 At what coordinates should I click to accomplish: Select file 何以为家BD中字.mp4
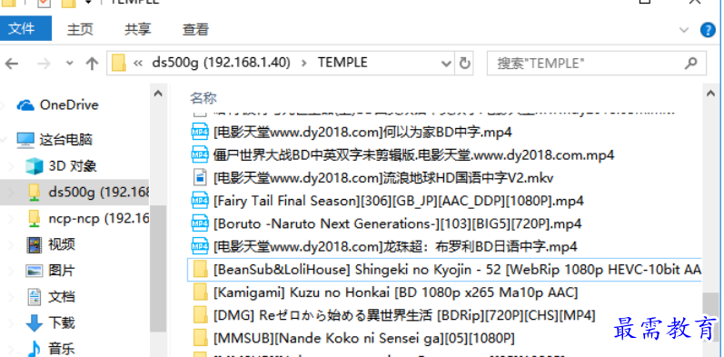362,132
